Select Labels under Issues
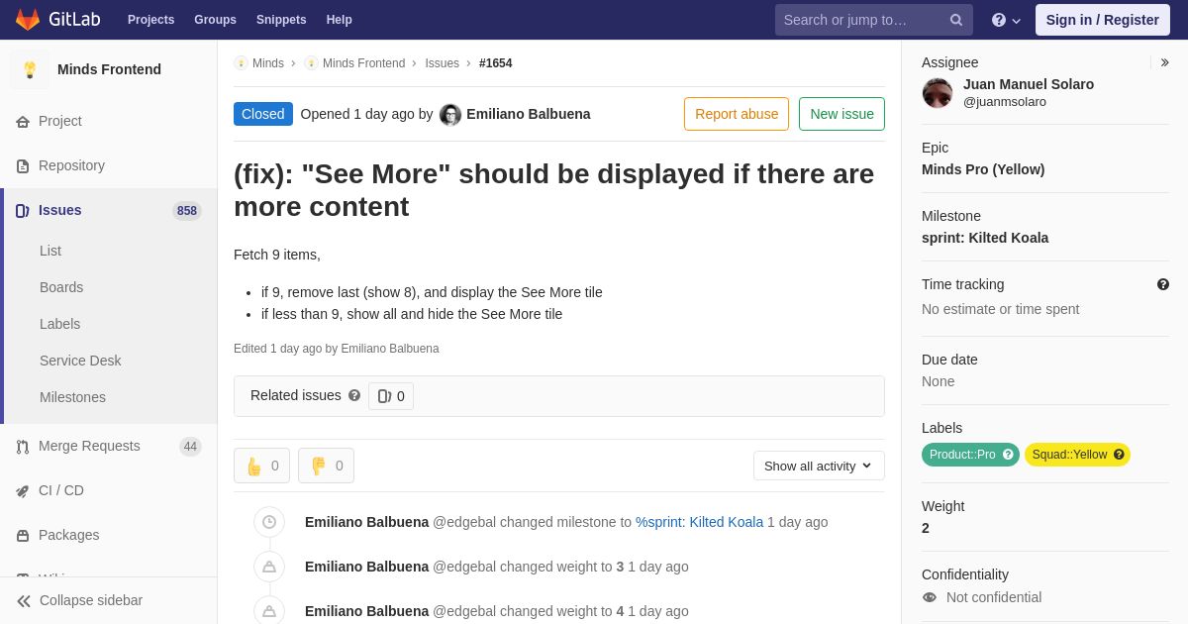The height and width of the screenshot is (624, 1188). pyautogui.click(x=59, y=324)
